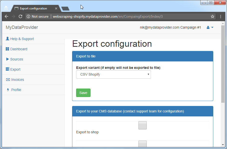Click the scrollbar up arrow

pyautogui.click(x=223, y=23)
